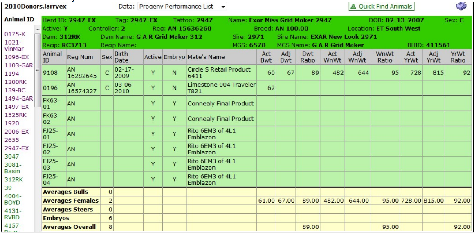This screenshot has height=235, width=476.
Task: Click the Act Bwt column header
Action: click(x=265, y=57)
